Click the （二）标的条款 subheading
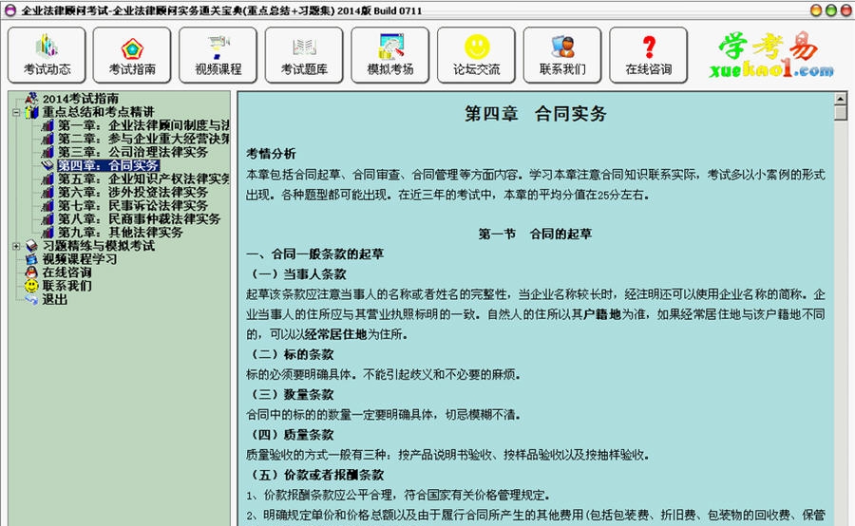Image resolution: width=855 pixels, height=526 pixels. pos(290,354)
